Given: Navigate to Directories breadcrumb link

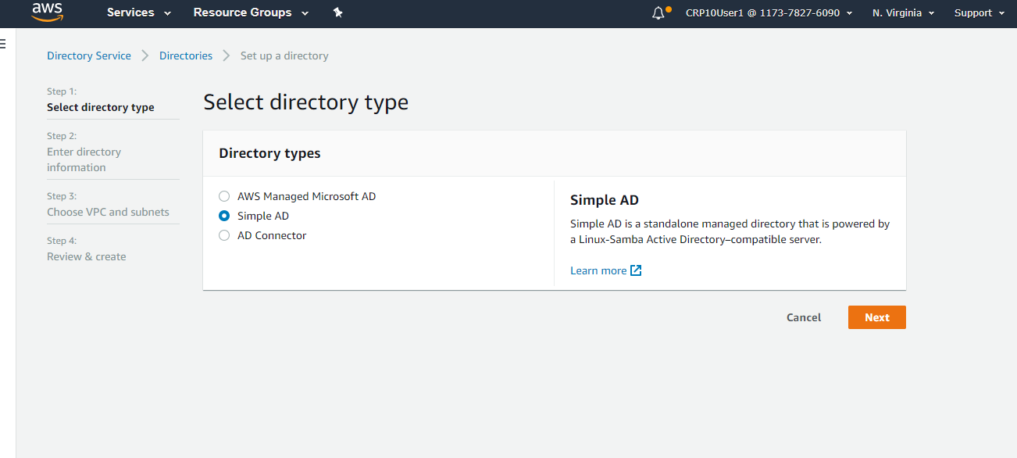Looking at the screenshot, I should pyautogui.click(x=186, y=55).
